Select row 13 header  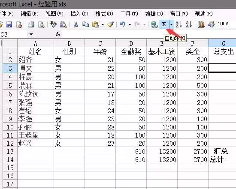10,151
